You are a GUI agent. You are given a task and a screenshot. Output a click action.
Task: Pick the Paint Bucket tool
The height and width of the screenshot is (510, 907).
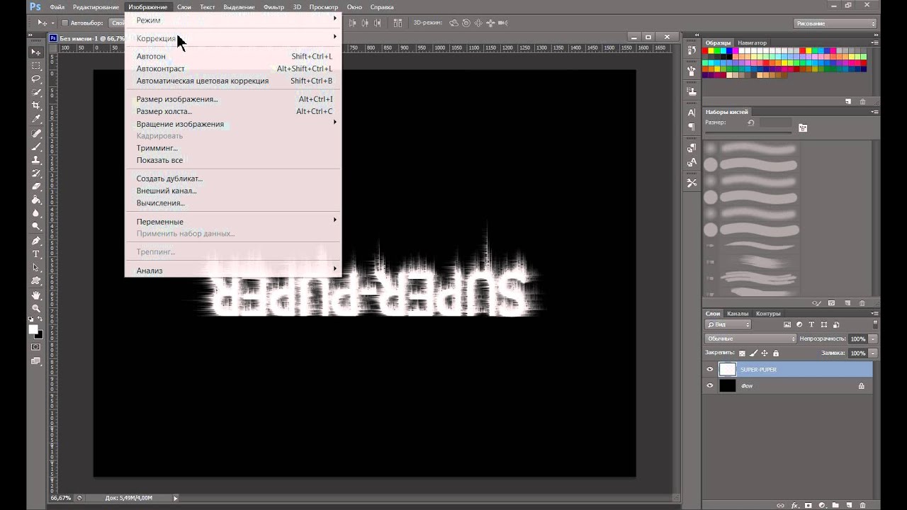click(x=36, y=200)
